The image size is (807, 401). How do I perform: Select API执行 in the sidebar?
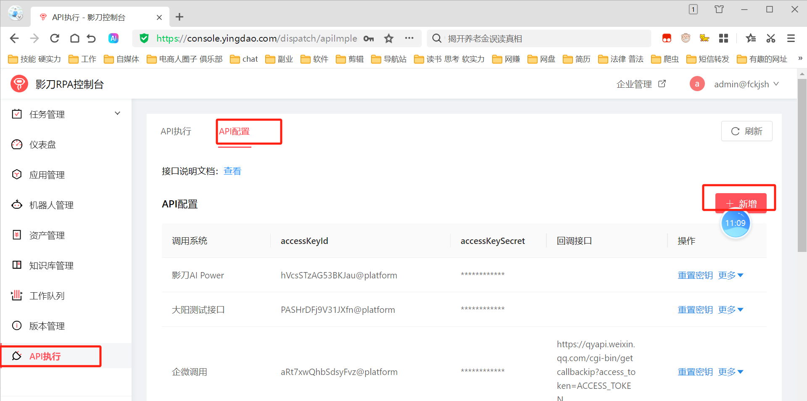[x=66, y=356]
